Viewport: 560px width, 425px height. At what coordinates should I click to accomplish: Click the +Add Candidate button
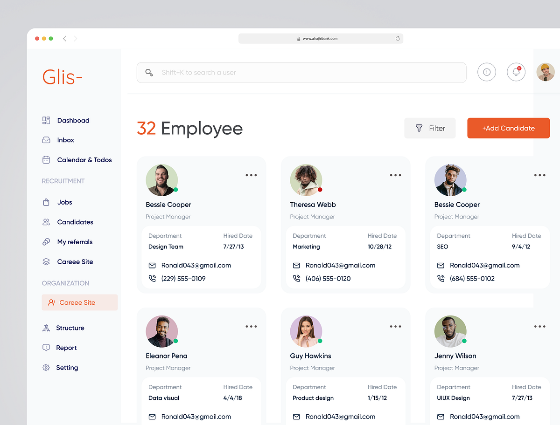508,128
